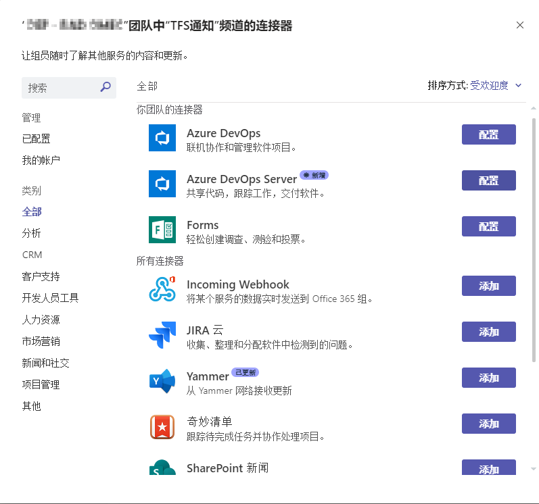Click the 奇妙清单 connector icon

point(162,427)
